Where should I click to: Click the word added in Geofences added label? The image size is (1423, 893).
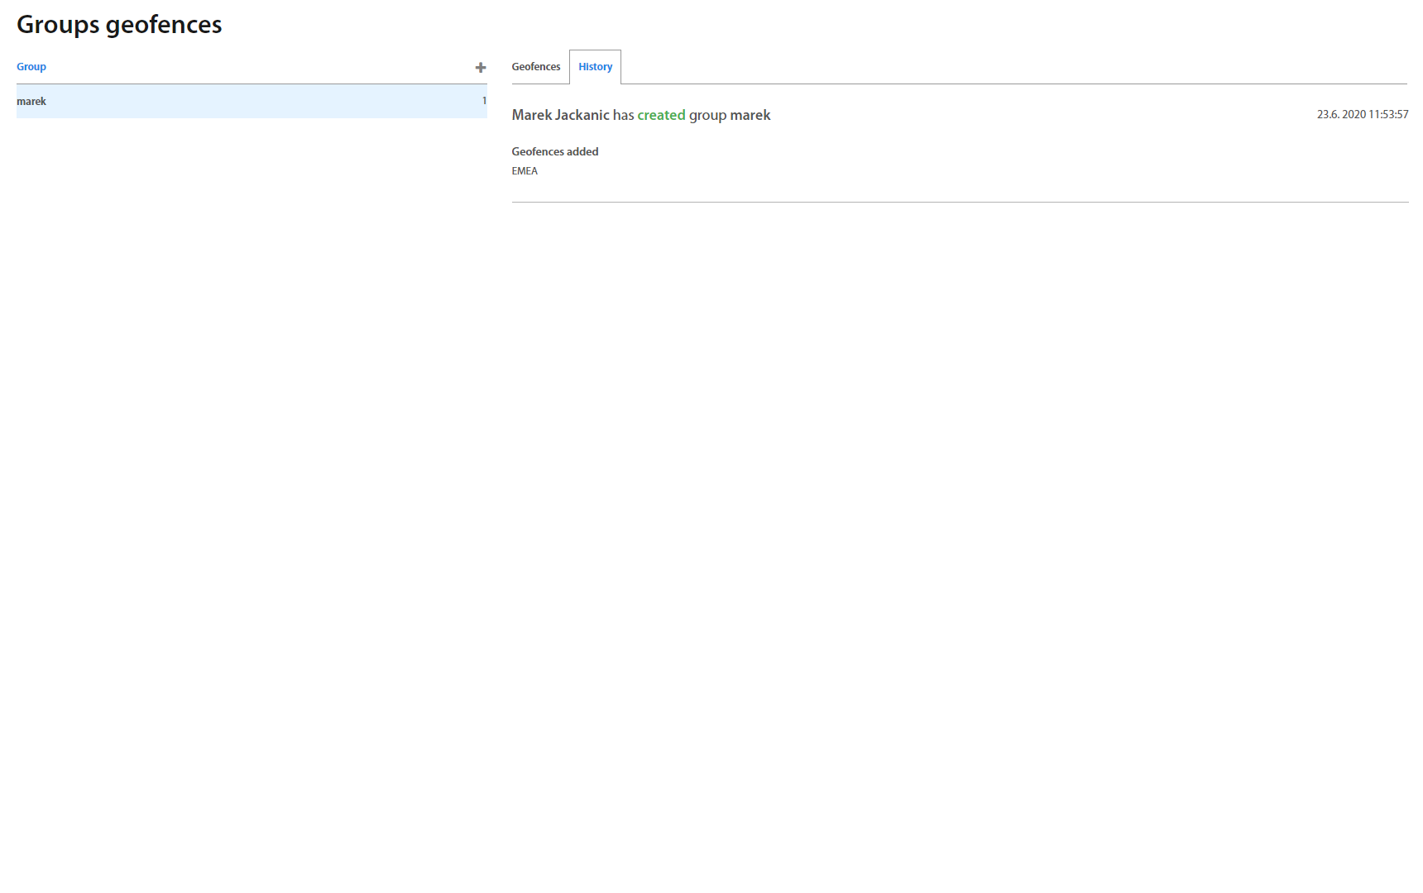(582, 152)
